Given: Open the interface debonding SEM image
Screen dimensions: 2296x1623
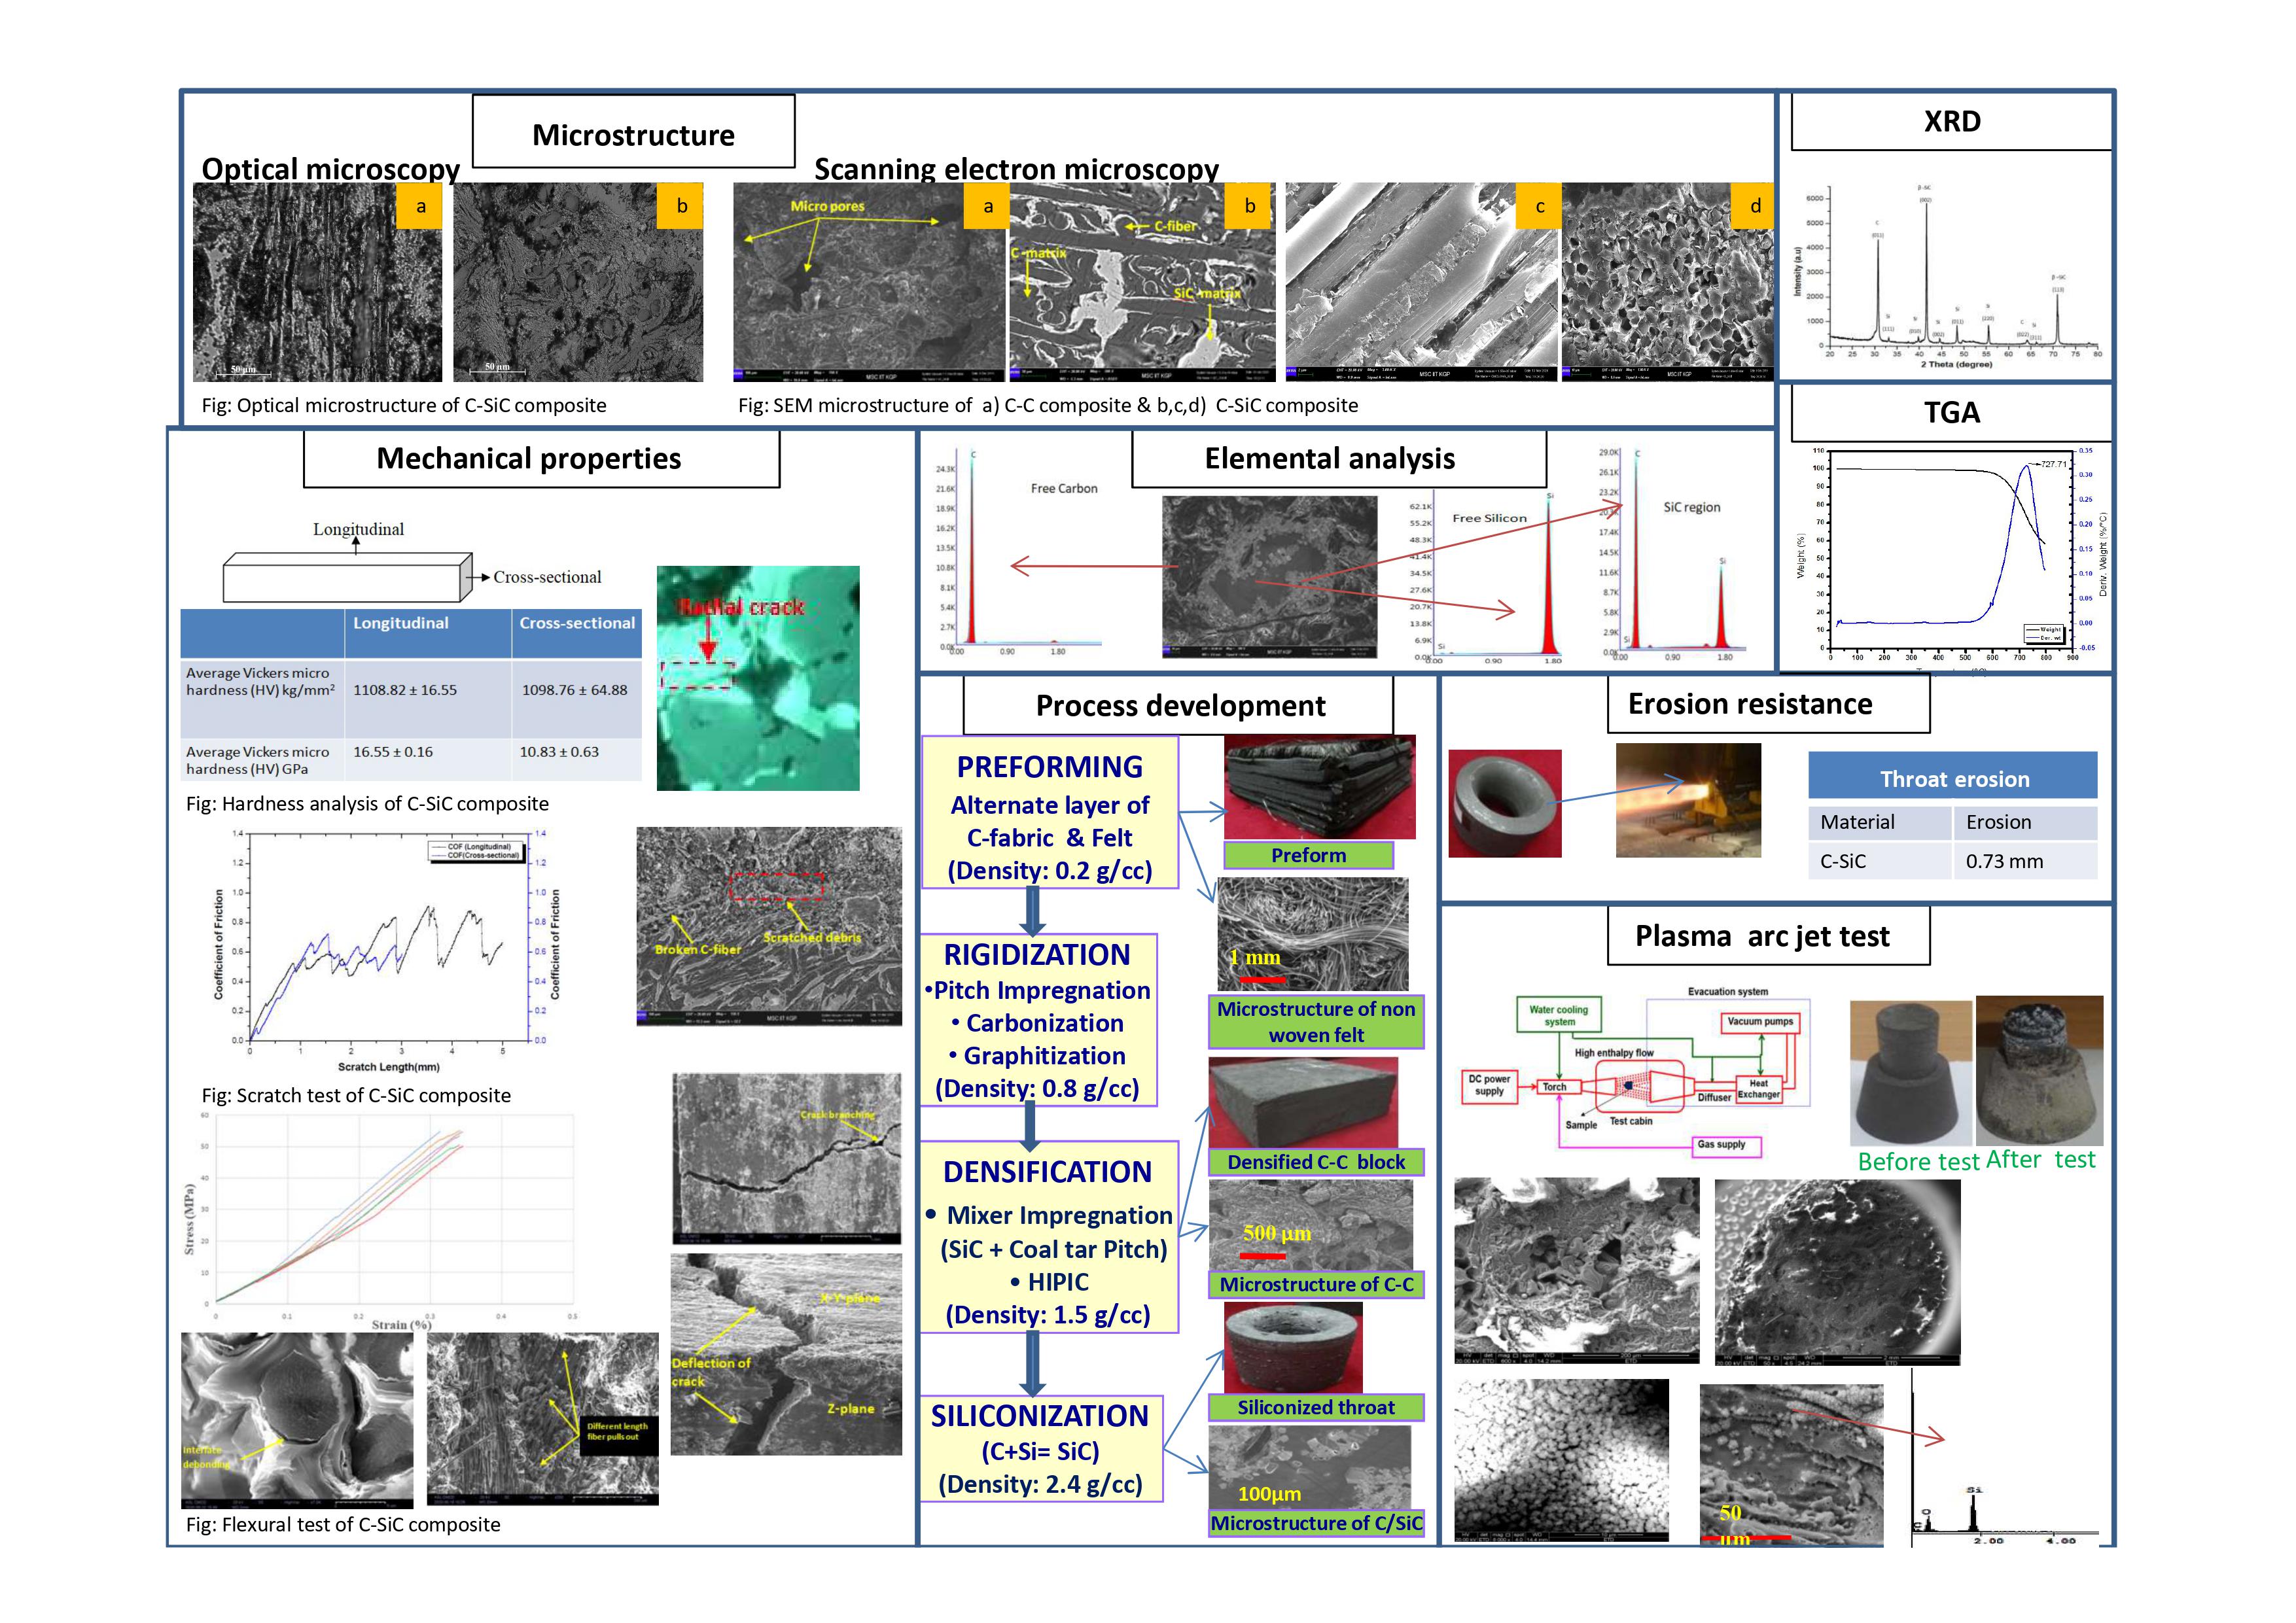Looking at the screenshot, I should [x=297, y=1420].
